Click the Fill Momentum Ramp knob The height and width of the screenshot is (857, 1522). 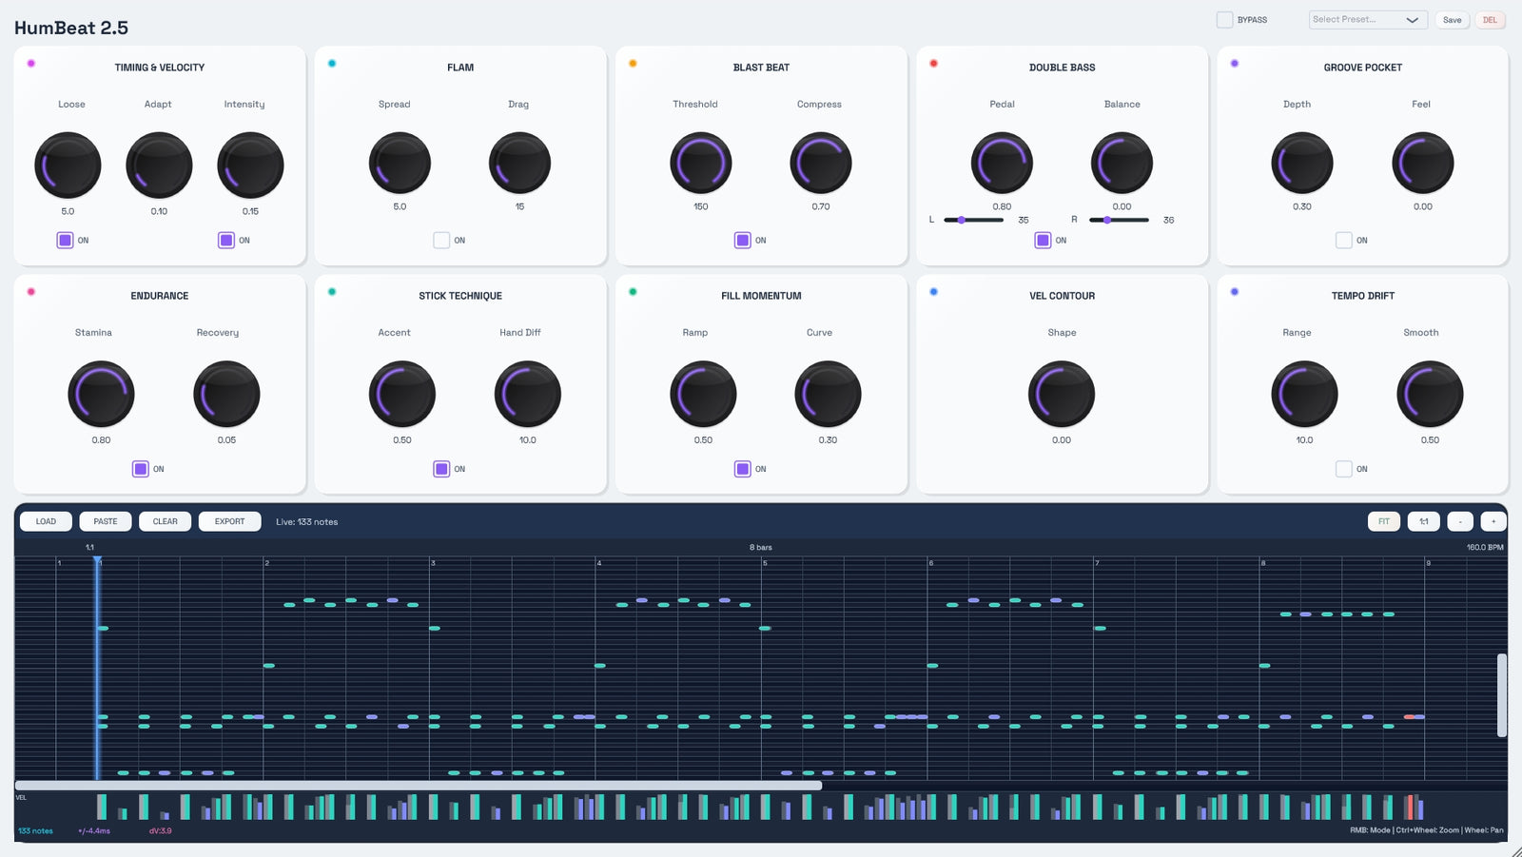click(x=703, y=394)
